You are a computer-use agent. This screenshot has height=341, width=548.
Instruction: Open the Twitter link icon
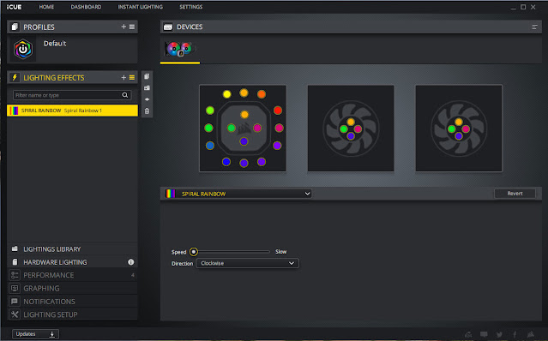(499, 334)
